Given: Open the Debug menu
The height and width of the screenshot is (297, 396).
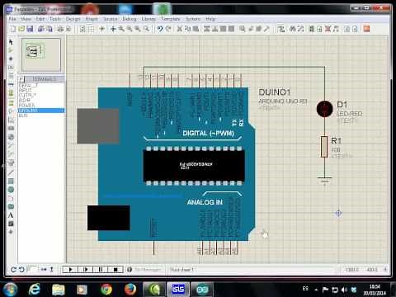Looking at the screenshot, I should (129, 19).
